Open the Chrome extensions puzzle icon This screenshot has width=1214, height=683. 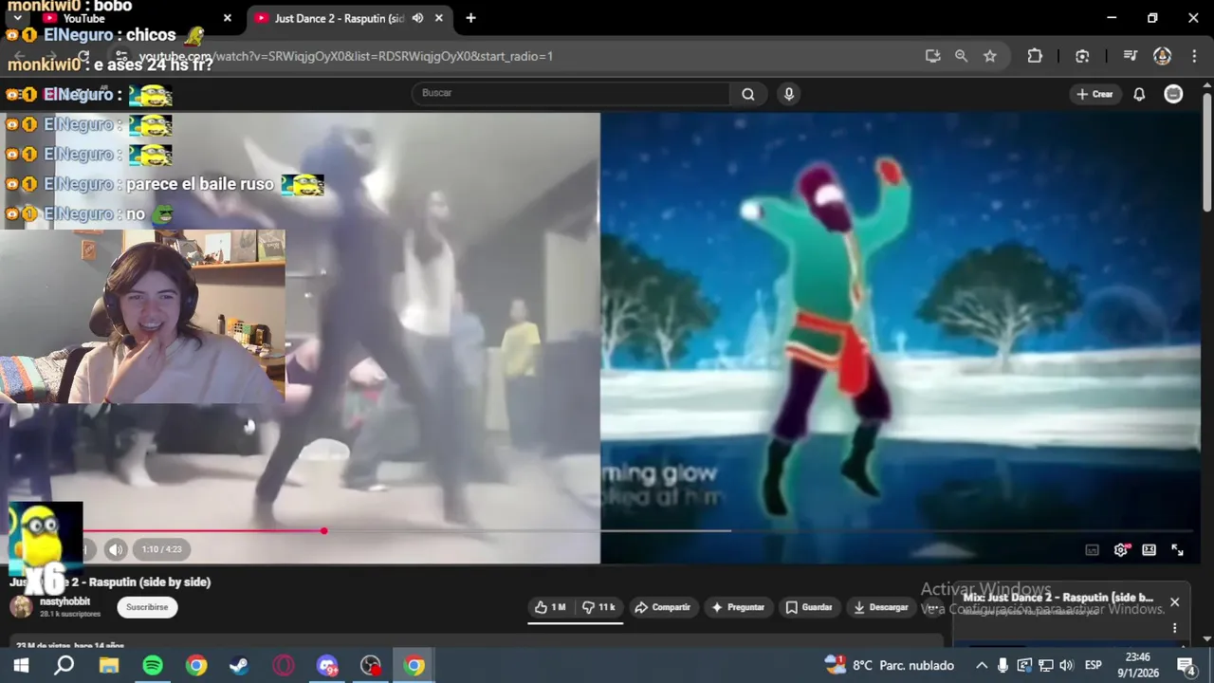[1035, 56]
